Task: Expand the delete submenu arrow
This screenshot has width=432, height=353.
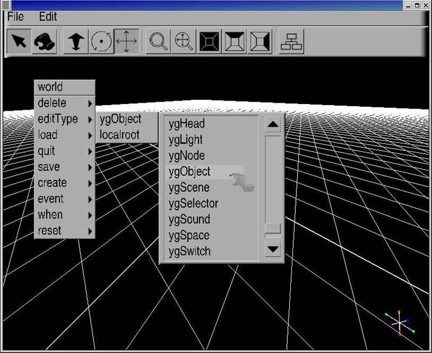Action: point(90,103)
